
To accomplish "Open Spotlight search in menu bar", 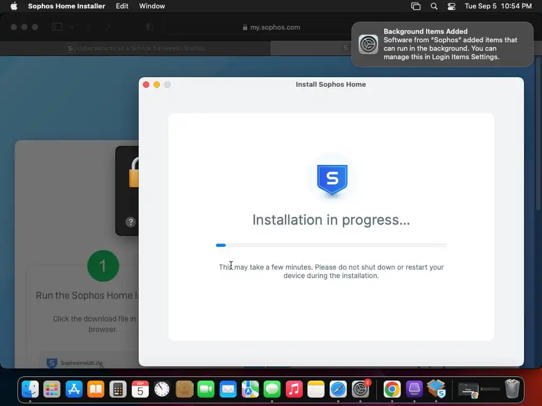I will click(434, 6).
